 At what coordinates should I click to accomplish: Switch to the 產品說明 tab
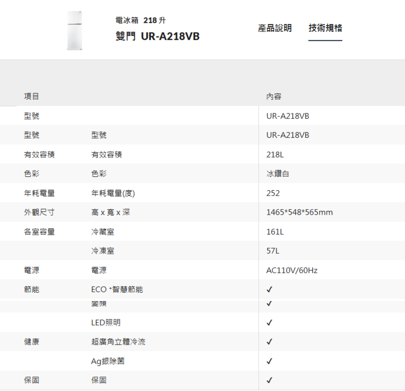pos(275,28)
